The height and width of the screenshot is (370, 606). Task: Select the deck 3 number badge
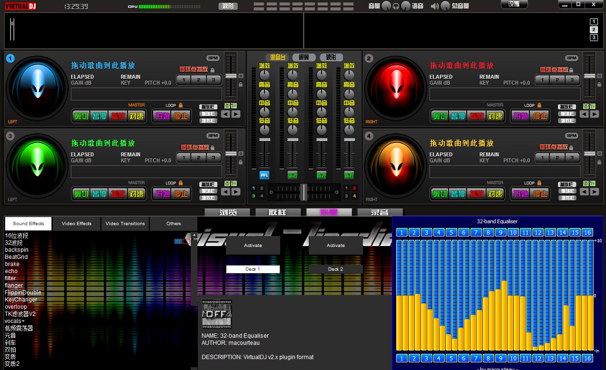coord(10,136)
